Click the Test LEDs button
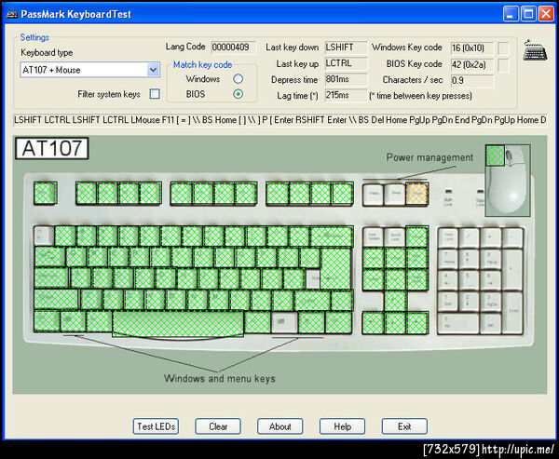The width and height of the screenshot is (559, 459). (156, 426)
